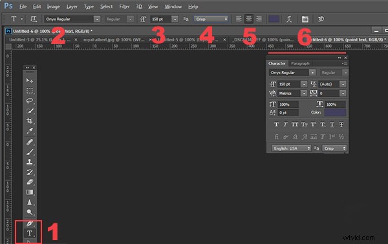Open English: USA language dropdown
Image resolution: width=388 pixels, height=244 pixels.
pos(291,148)
